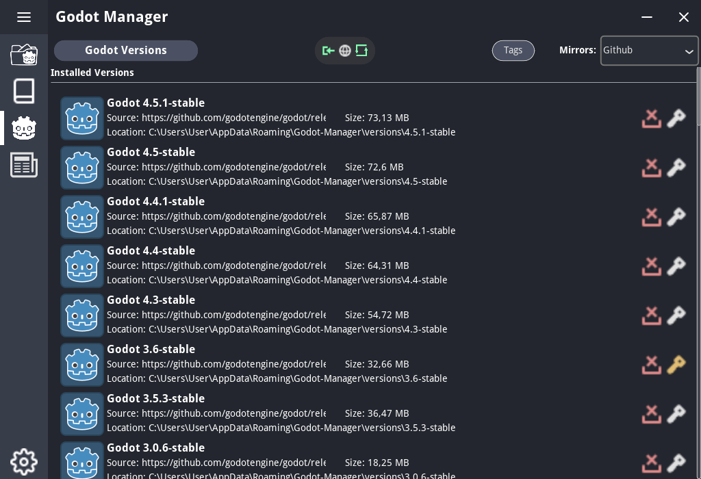This screenshot has width=701, height=479.
Task: Uninstall Godot 4.4-stable
Action: (x=652, y=266)
